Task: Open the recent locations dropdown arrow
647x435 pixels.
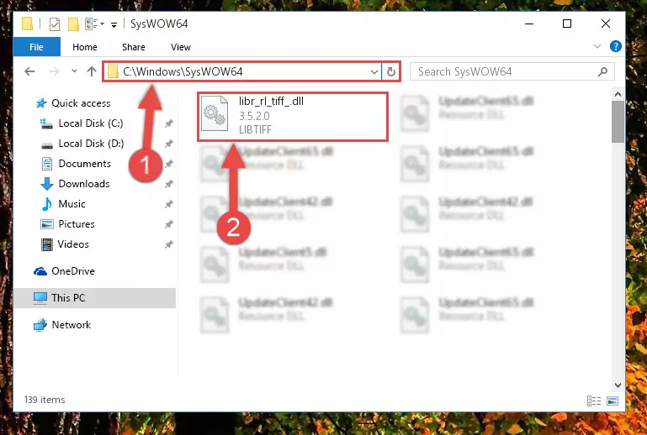Action: coord(74,71)
